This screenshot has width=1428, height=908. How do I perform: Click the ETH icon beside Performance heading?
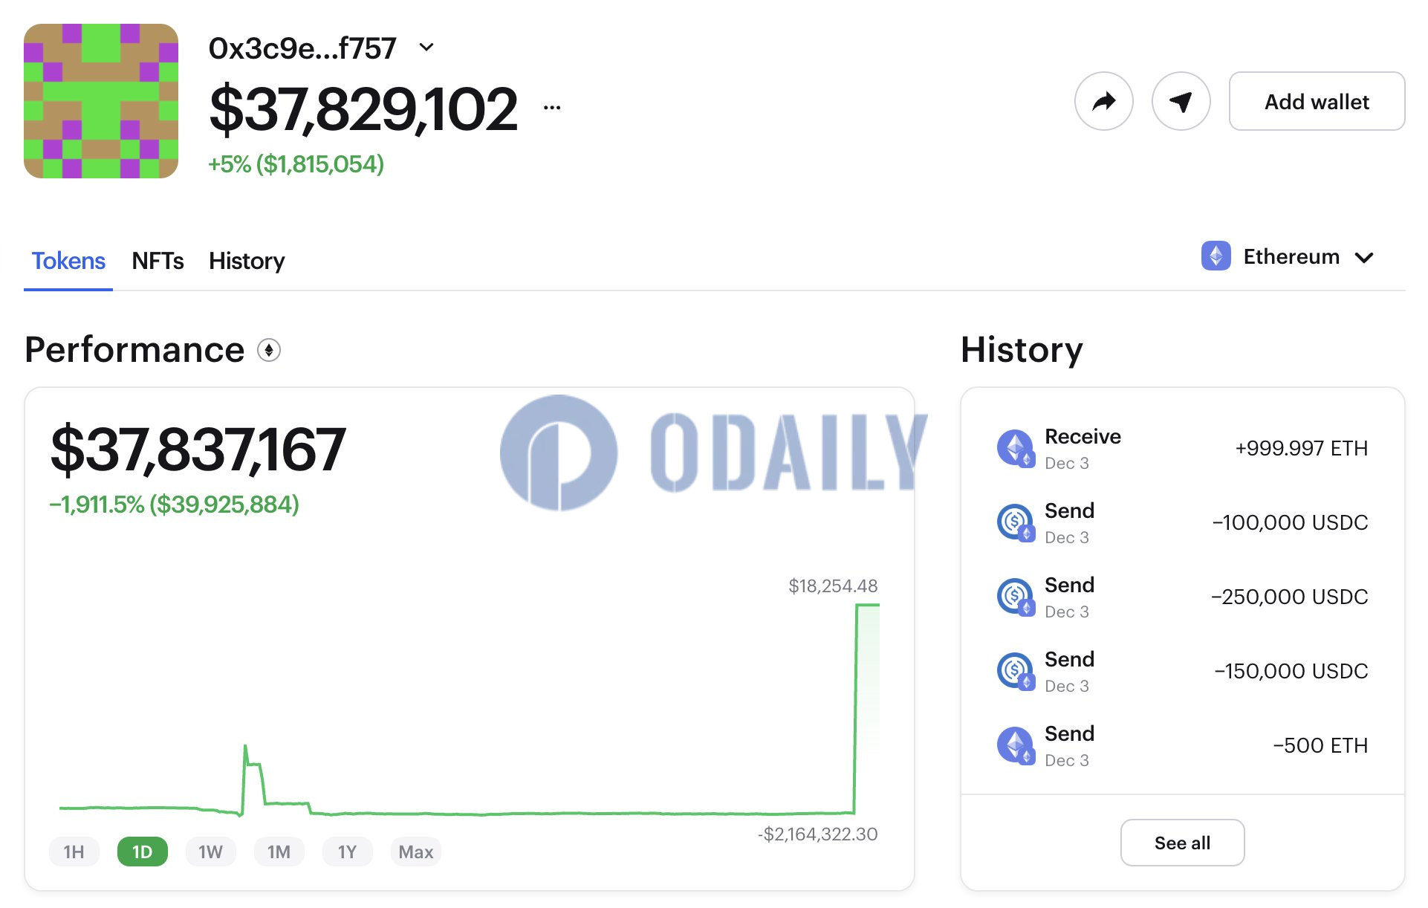tap(269, 350)
